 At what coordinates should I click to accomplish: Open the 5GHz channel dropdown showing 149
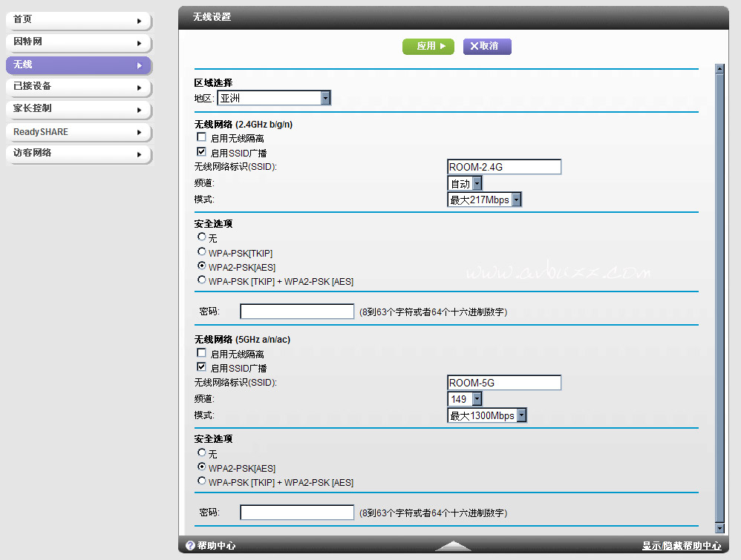pyautogui.click(x=477, y=400)
